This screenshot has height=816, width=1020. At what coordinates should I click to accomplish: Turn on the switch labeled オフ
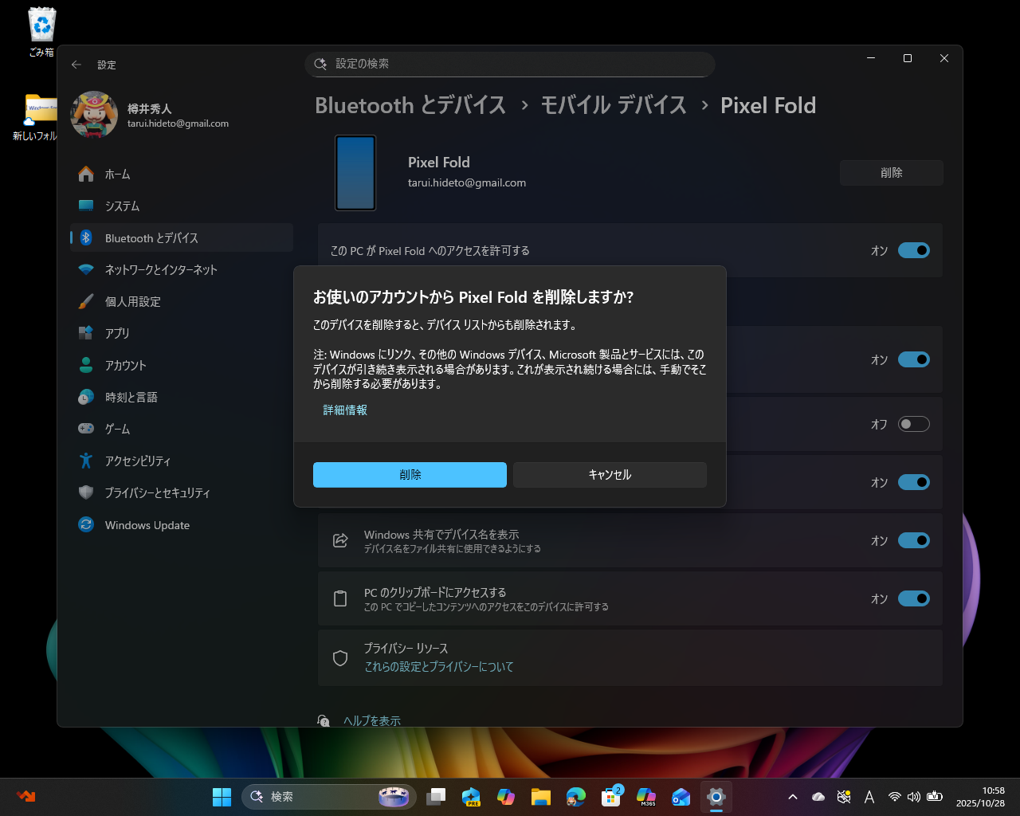[914, 424]
